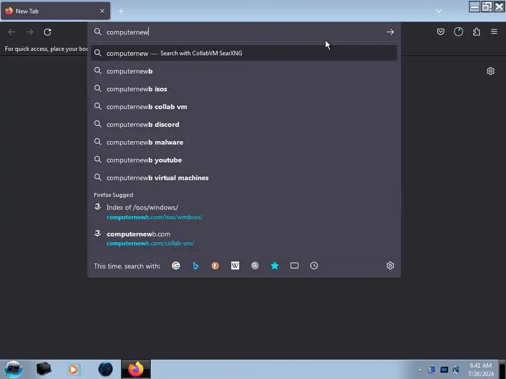Close the New Tab tab
506x379 pixels.
coord(102,11)
